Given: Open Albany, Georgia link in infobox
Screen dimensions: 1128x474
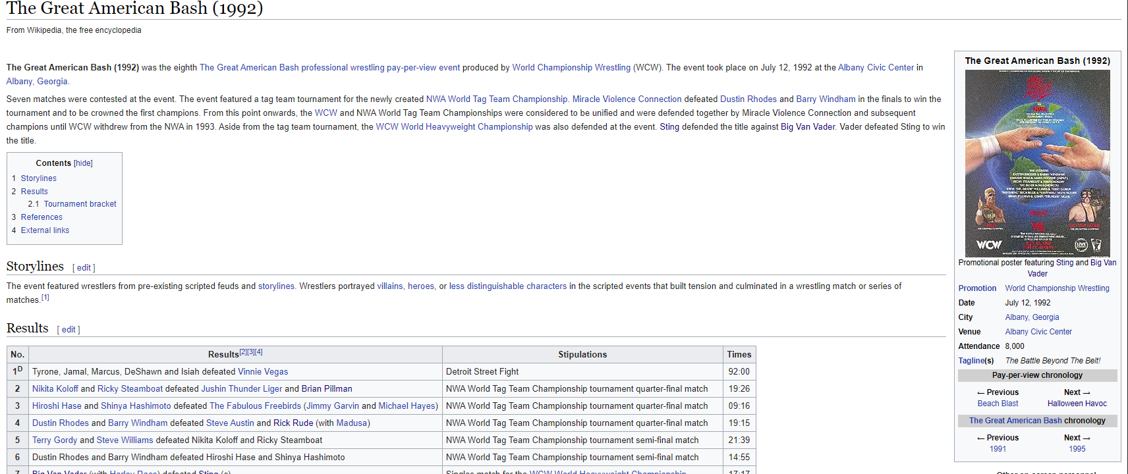Looking at the screenshot, I should [x=1032, y=317].
